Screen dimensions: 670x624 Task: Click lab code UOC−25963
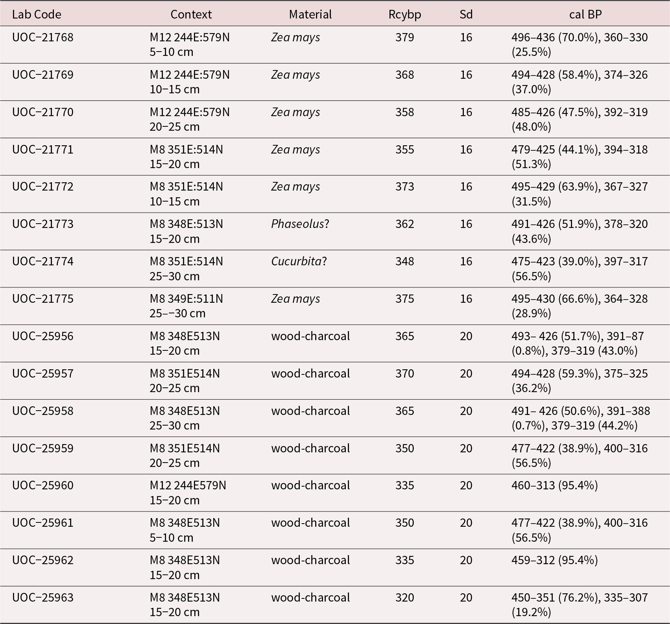tap(43, 598)
